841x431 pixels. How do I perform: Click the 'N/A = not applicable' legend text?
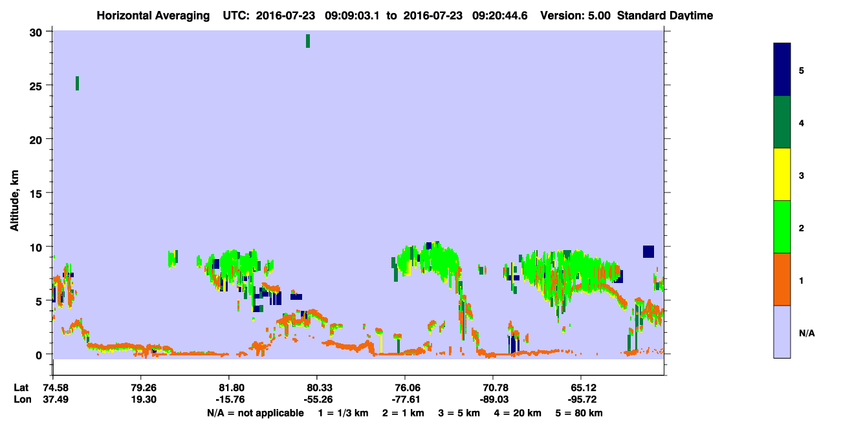tap(255, 413)
